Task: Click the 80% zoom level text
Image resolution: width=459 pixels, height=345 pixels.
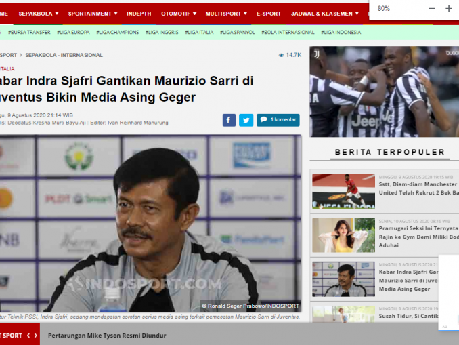Action: click(383, 9)
